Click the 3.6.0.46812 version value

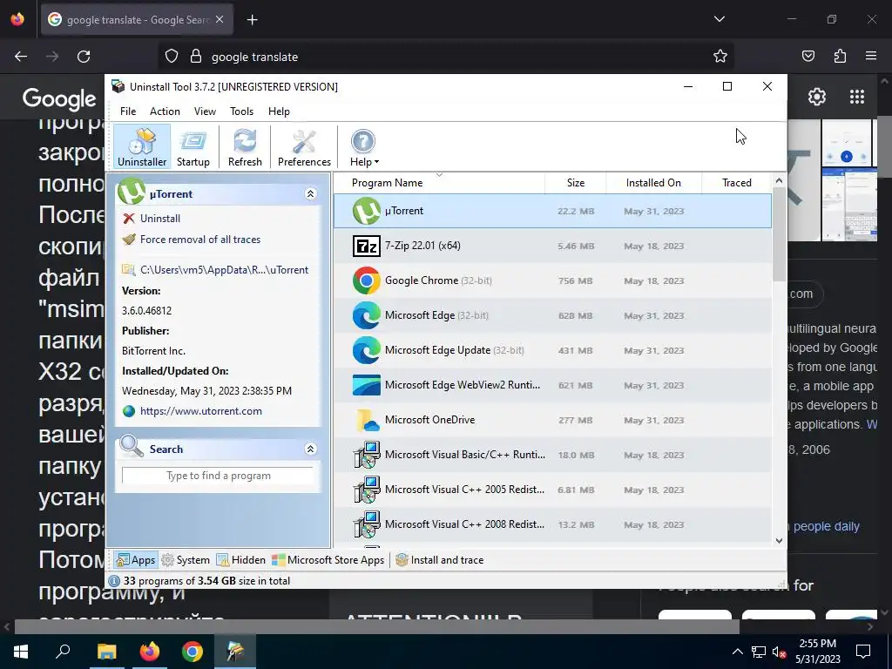(x=146, y=311)
